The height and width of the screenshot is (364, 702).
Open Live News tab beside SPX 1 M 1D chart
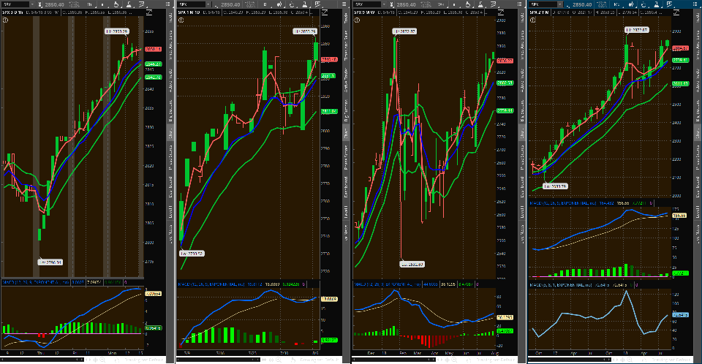346,234
